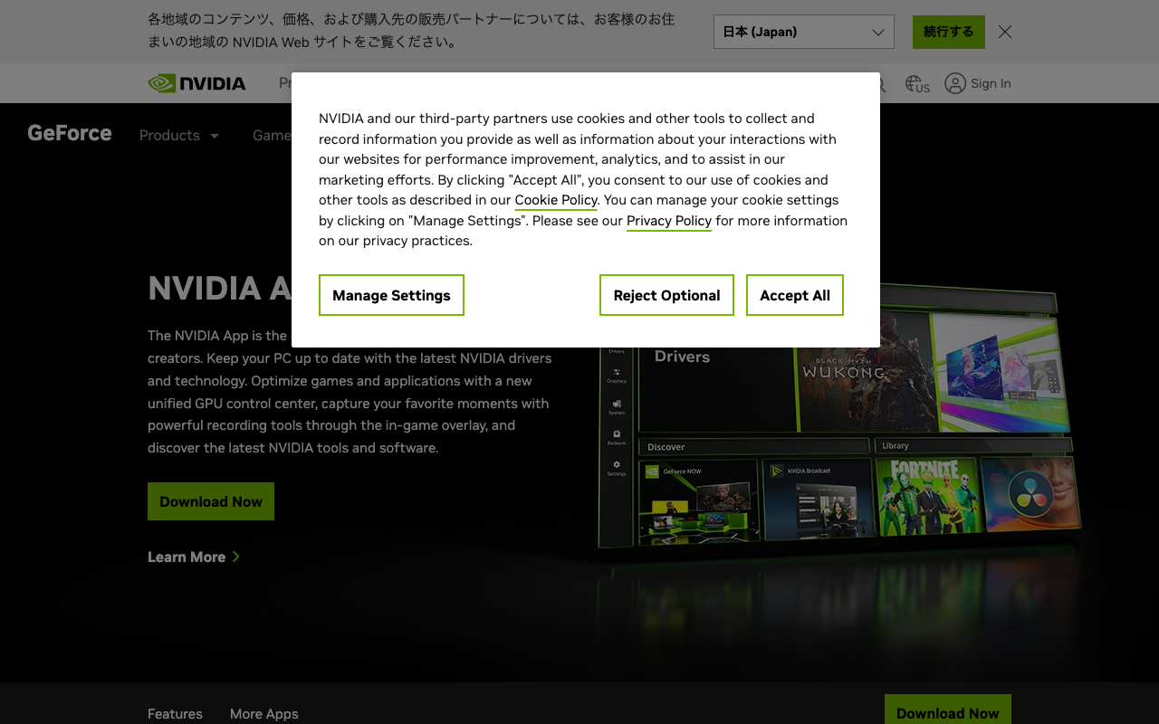
Task: Click the Black Myth Wukong thumbnail
Action: (865, 373)
